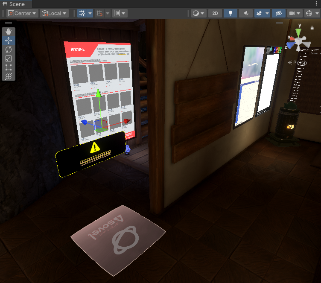Toggle scene lighting bulb button

[x=231, y=13]
